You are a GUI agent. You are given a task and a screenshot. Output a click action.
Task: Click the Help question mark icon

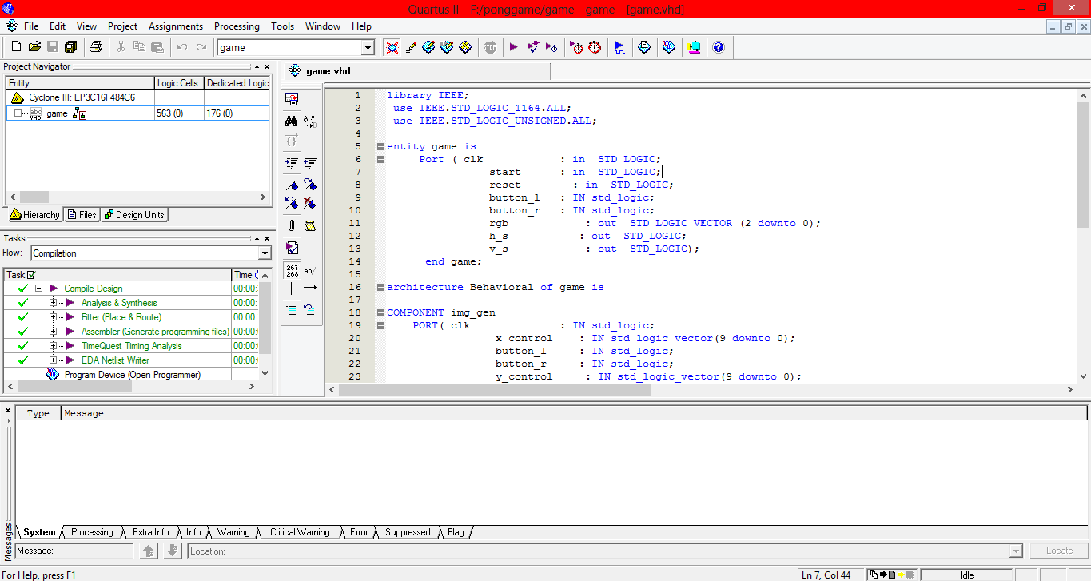coord(718,47)
